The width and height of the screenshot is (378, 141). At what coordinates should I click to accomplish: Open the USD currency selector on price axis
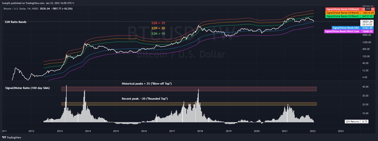(x=367, y=8)
